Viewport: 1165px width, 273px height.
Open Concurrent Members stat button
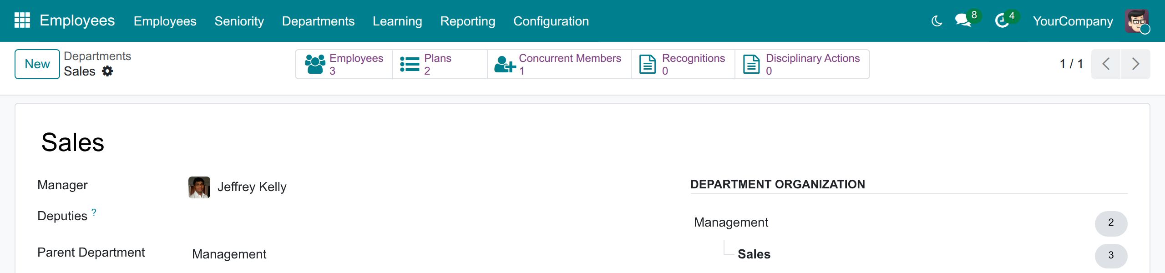559,64
